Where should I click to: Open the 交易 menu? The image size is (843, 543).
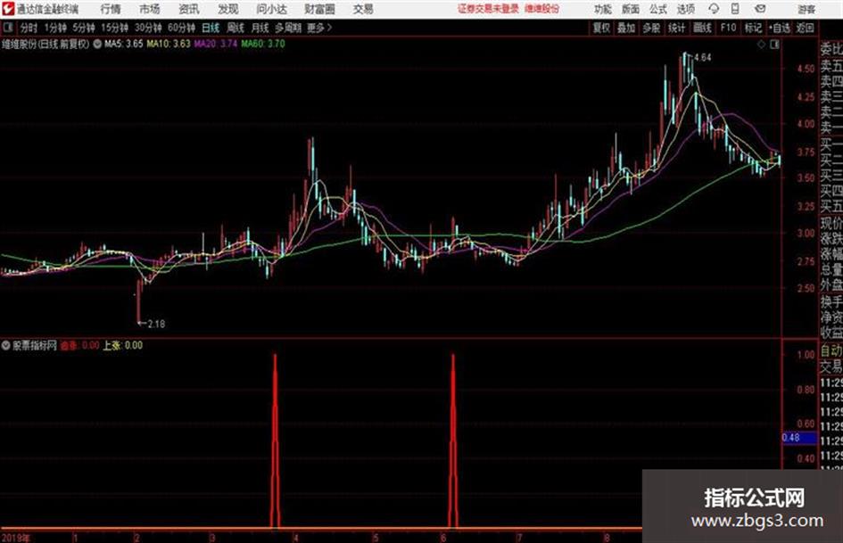coord(363,9)
